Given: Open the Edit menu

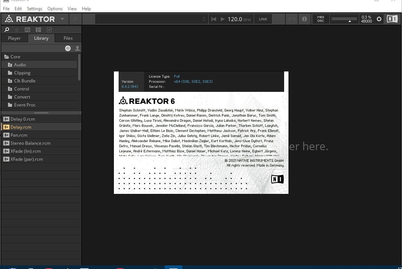Looking at the screenshot, I should pos(18,9).
